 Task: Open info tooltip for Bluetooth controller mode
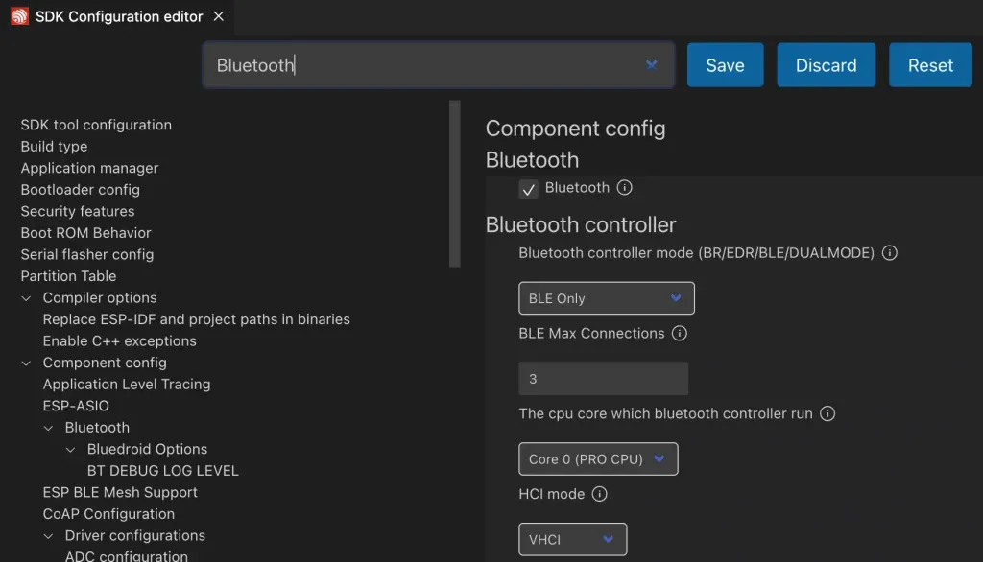889,253
